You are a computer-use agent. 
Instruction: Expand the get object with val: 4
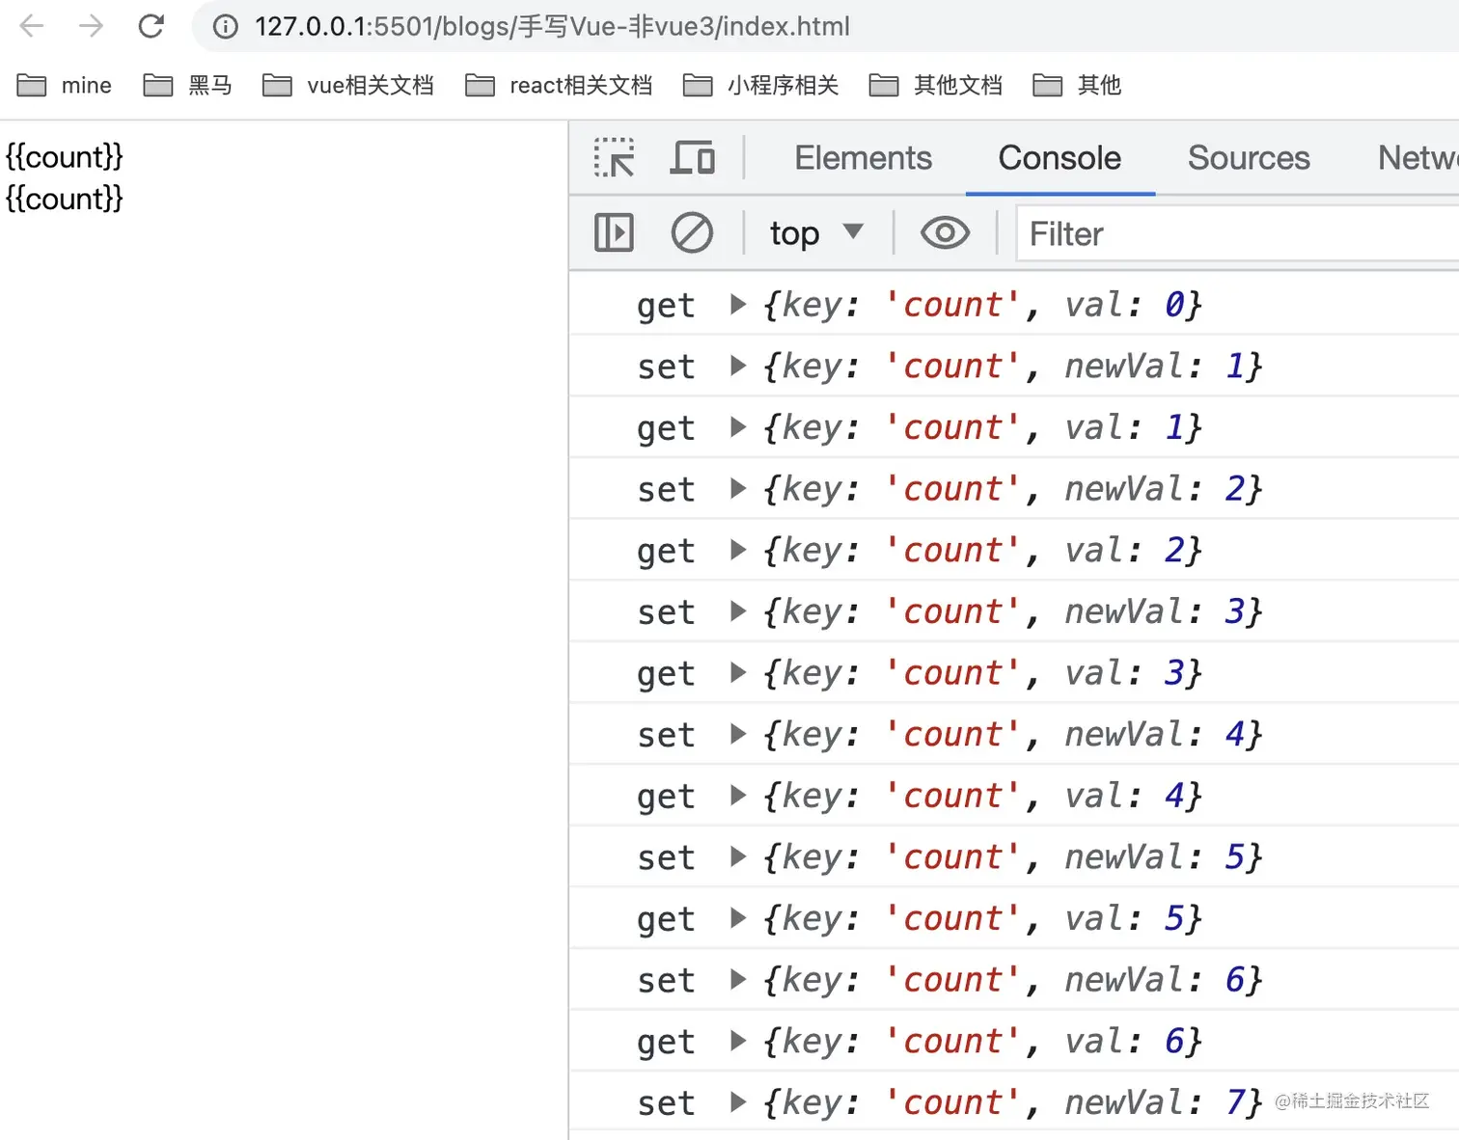point(738,796)
